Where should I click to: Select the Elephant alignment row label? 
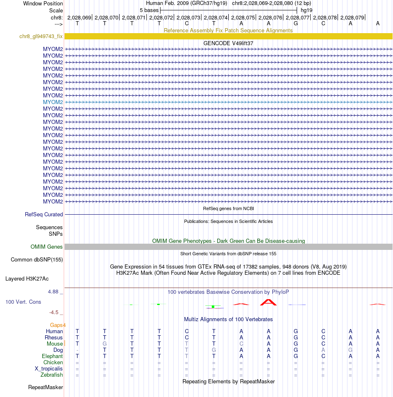click(52, 356)
